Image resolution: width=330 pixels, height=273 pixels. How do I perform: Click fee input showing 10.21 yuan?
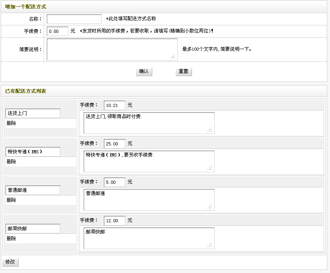tap(114, 105)
